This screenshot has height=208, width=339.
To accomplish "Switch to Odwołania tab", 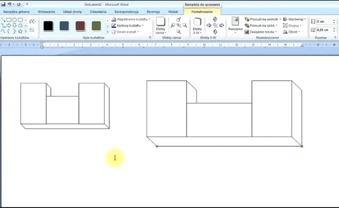I will pos(98,12).
